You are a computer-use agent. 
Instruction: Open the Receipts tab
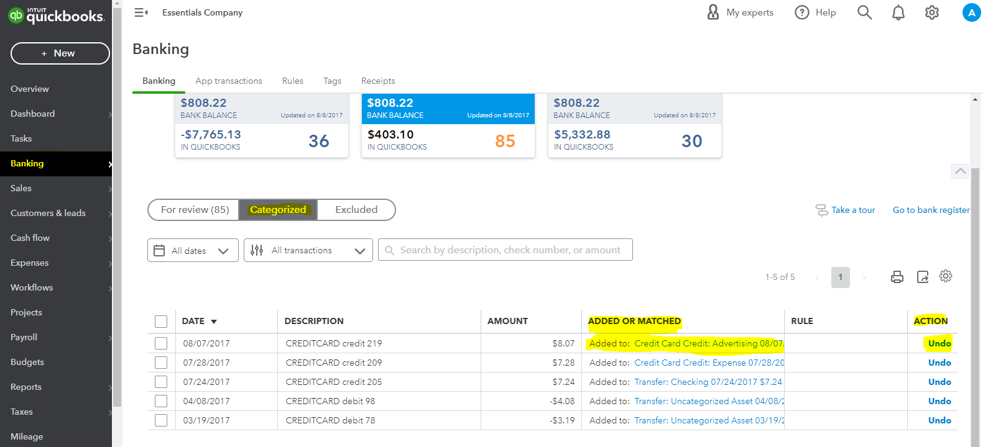(378, 81)
